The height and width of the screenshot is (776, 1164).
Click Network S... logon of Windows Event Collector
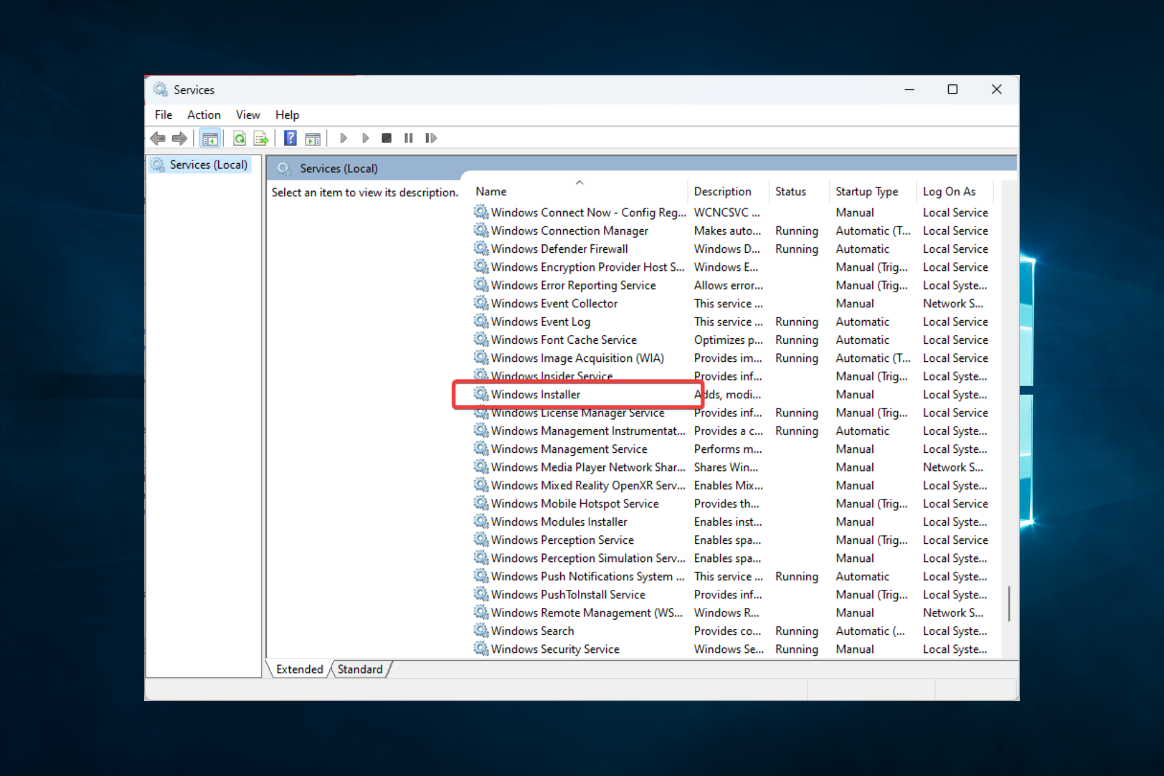tap(953, 303)
